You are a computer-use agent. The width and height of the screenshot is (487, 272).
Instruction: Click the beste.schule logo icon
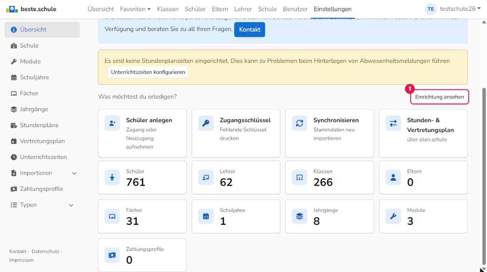coord(12,9)
